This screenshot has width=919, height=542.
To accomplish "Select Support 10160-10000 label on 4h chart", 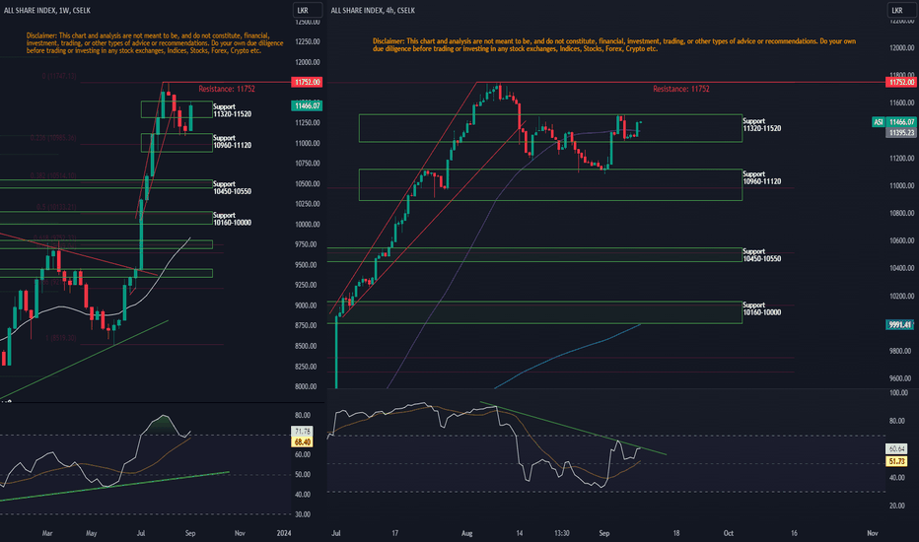I will (x=762, y=308).
